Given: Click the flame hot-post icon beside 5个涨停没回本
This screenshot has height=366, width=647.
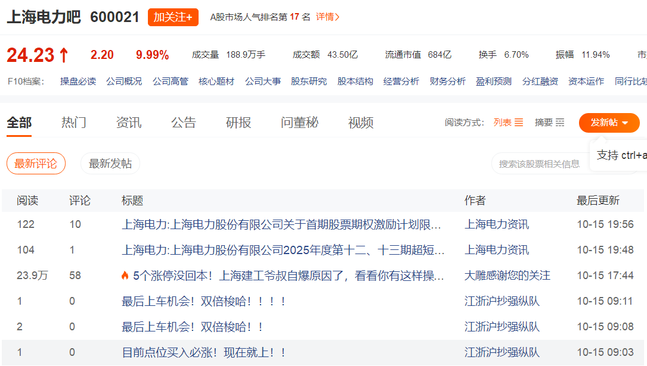Looking at the screenshot, I should point(125,276).
